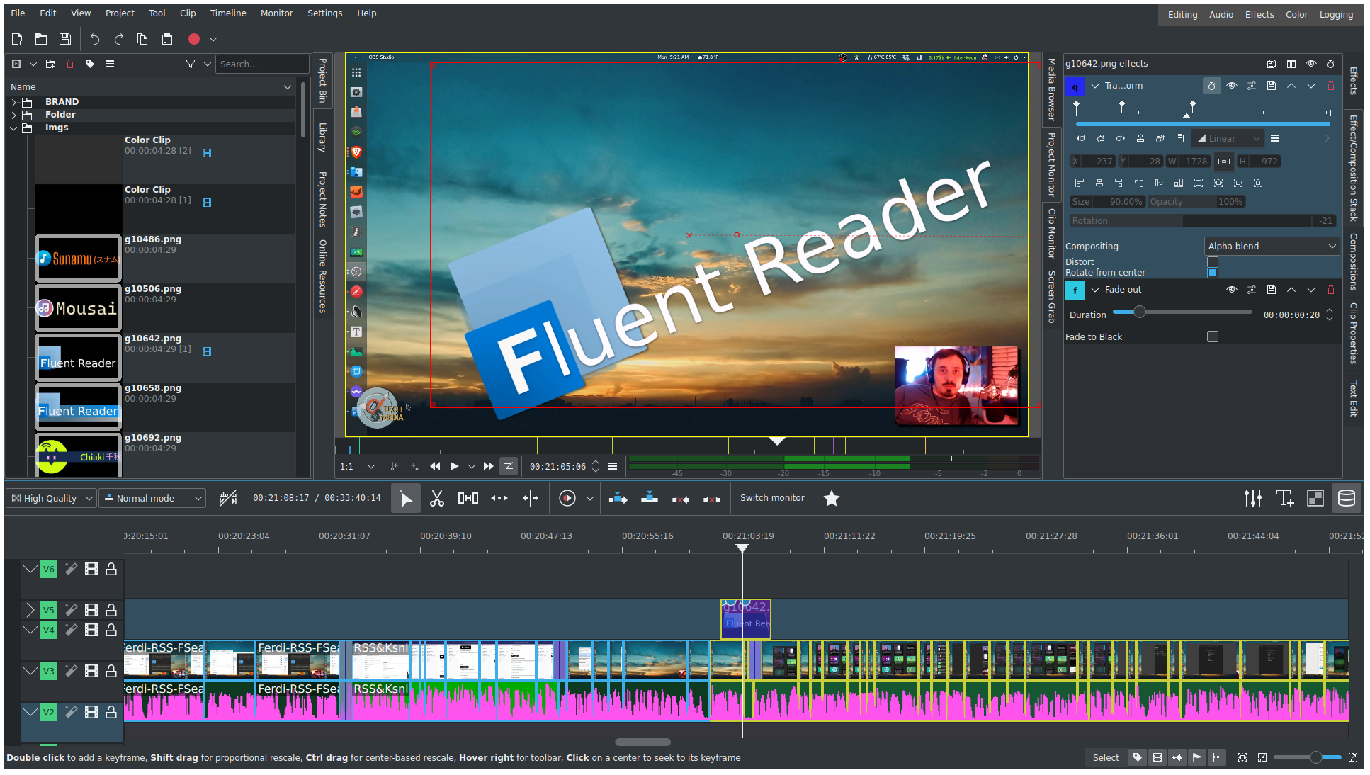Click the Brave browser dock icon in preview
This screenshot has height=775, width=1370.
pyautogui.click(x=356, y=152)
